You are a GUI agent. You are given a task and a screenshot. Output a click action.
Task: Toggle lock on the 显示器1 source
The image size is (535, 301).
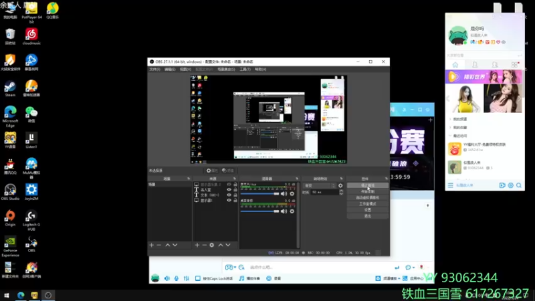235,200
